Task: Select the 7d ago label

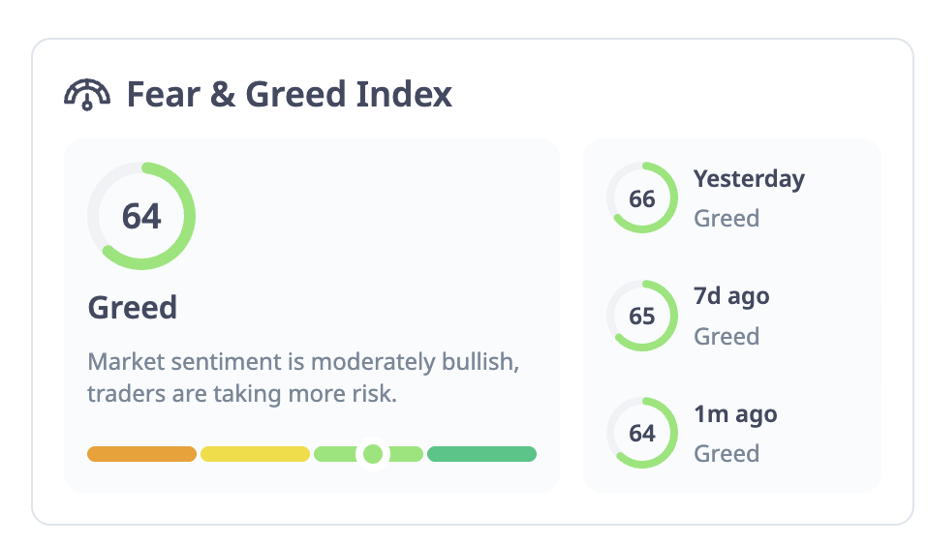Action: point(731,296)
